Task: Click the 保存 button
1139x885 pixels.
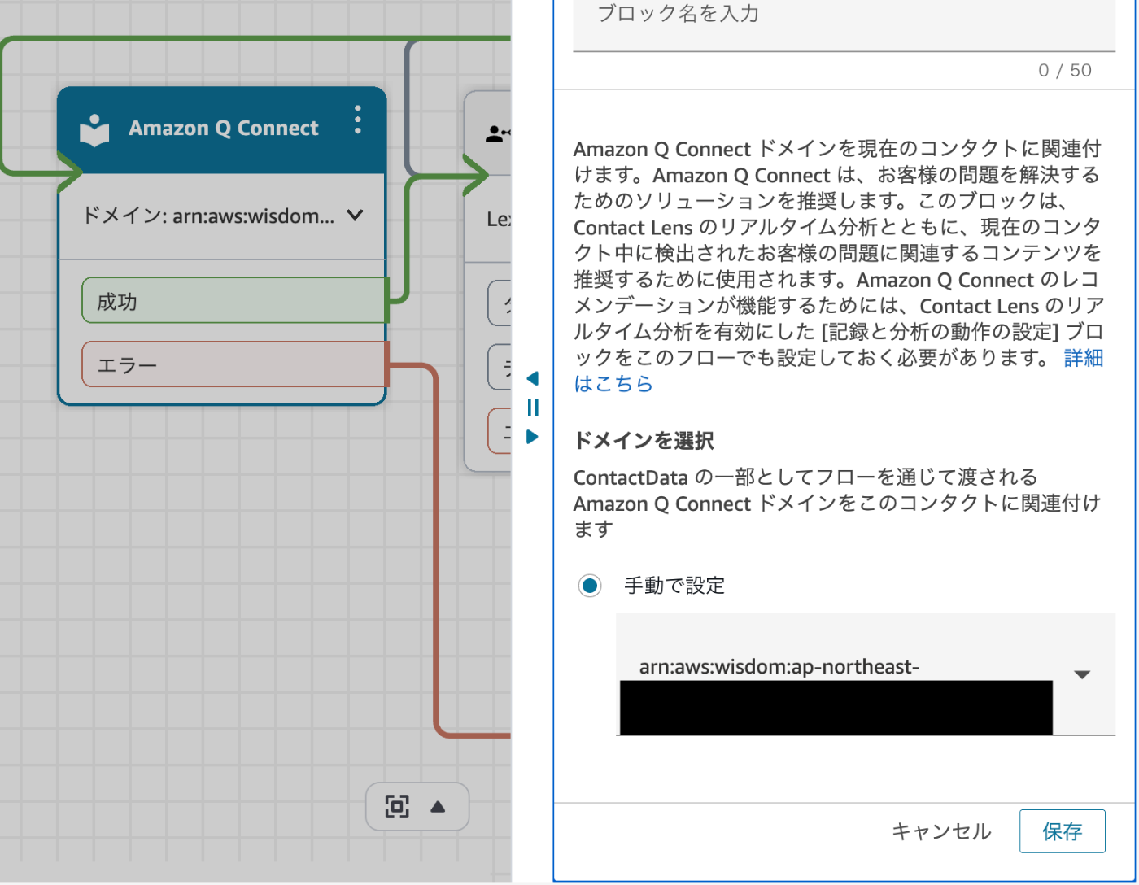Action: [1062, 831]
